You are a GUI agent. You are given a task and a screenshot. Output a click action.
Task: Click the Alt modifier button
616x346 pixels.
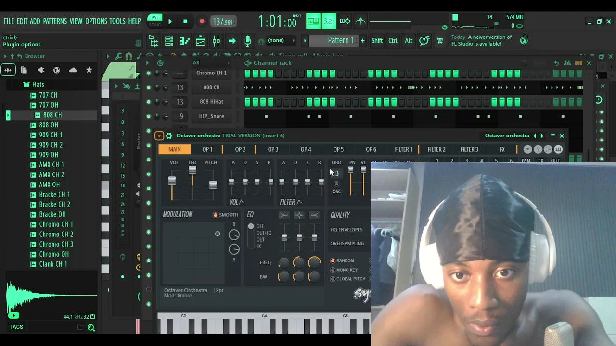pyautogui.click(x=409, y=41)
